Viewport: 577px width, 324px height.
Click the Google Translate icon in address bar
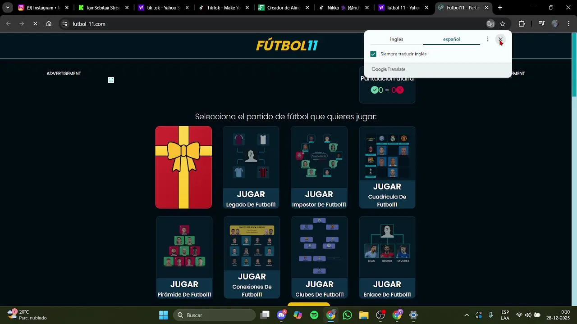point(490,24)
